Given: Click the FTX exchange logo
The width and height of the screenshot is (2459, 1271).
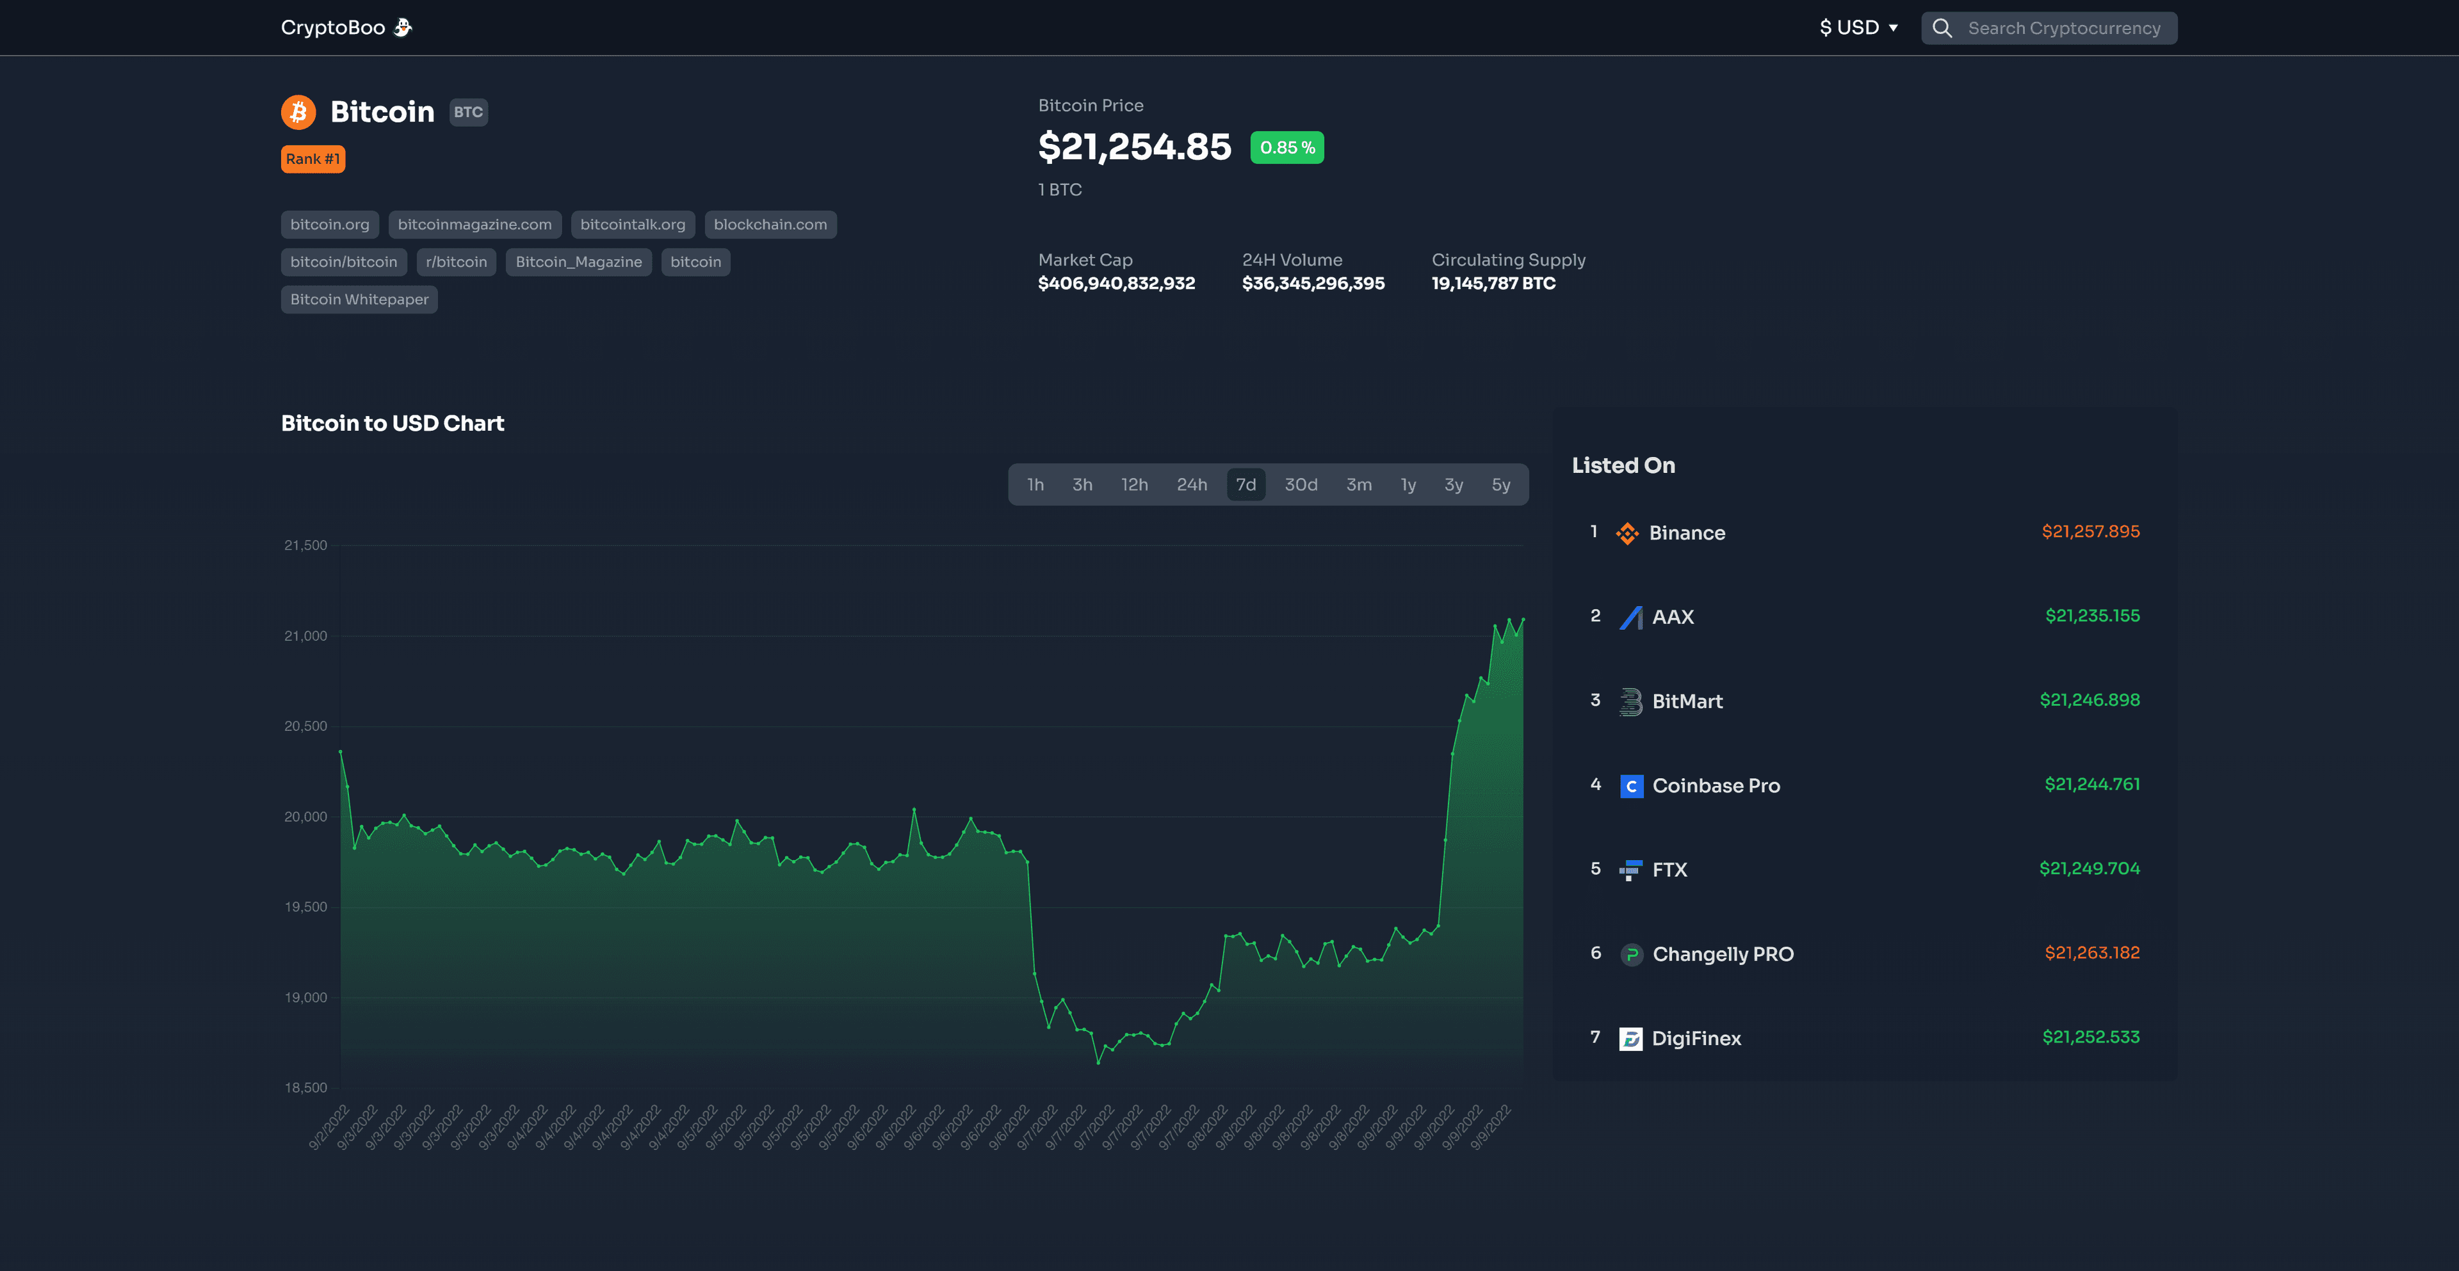Looking at the screenshot, I should (x=1630, y=870).
